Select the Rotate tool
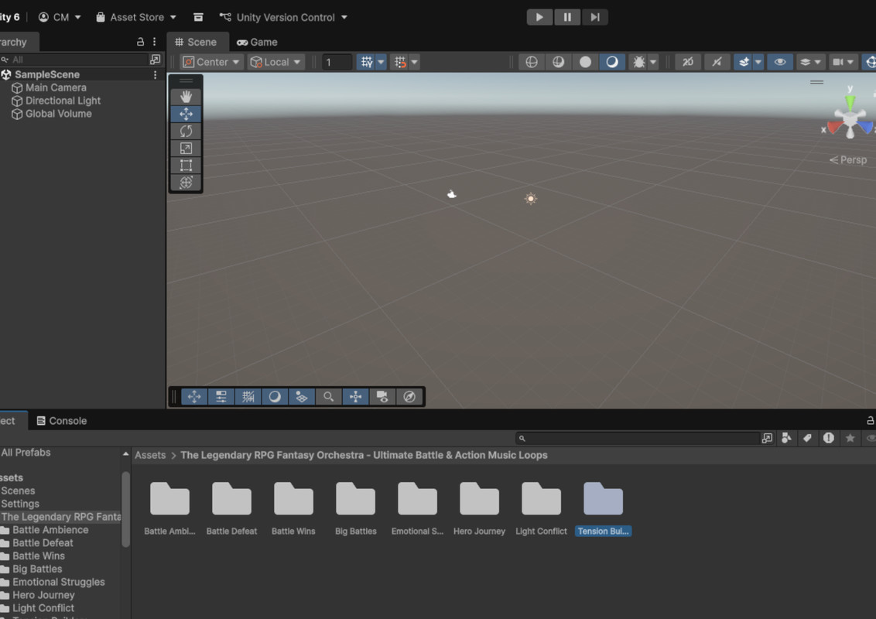Image resolution: width=876 pixels, height=619 pixels. point(186,131)
